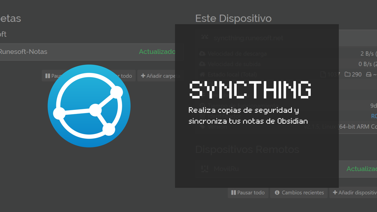
Task: Click the plus icon on Añadir carpeta
Action: pyautogui.click(x=143, y=76)
